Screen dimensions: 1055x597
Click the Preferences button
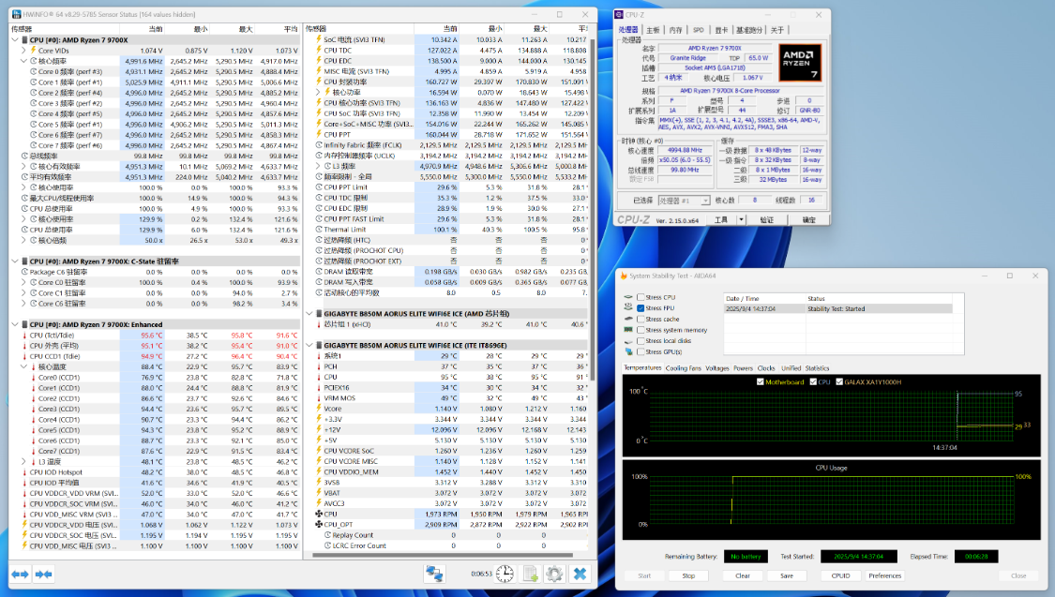884,575
